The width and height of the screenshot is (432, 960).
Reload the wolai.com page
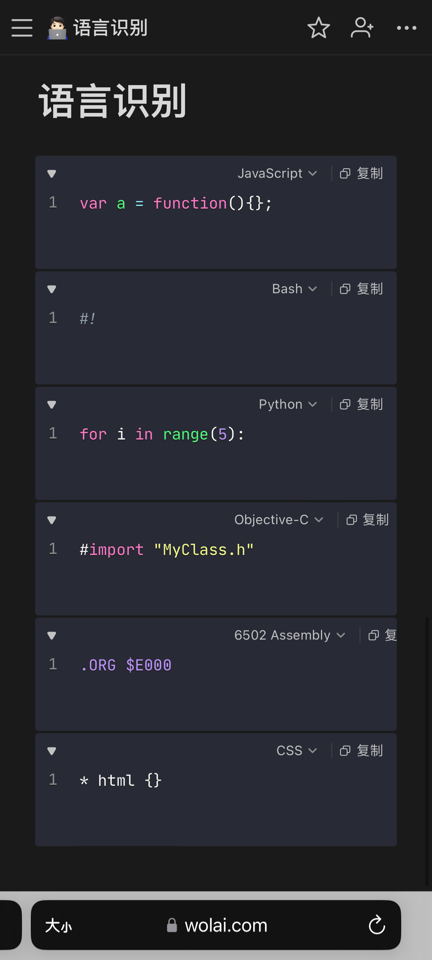pos(377,925)
